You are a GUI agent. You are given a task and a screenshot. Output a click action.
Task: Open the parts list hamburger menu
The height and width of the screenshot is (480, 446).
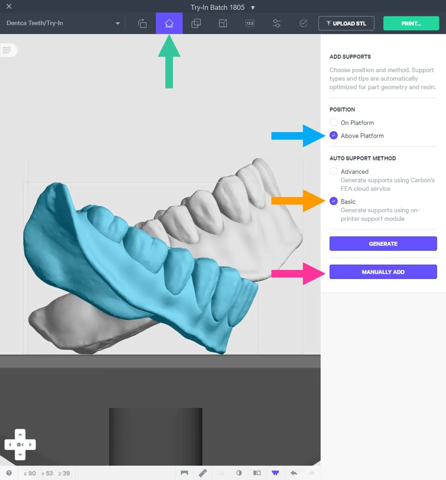pyautogui.click(x=7, y=50)
